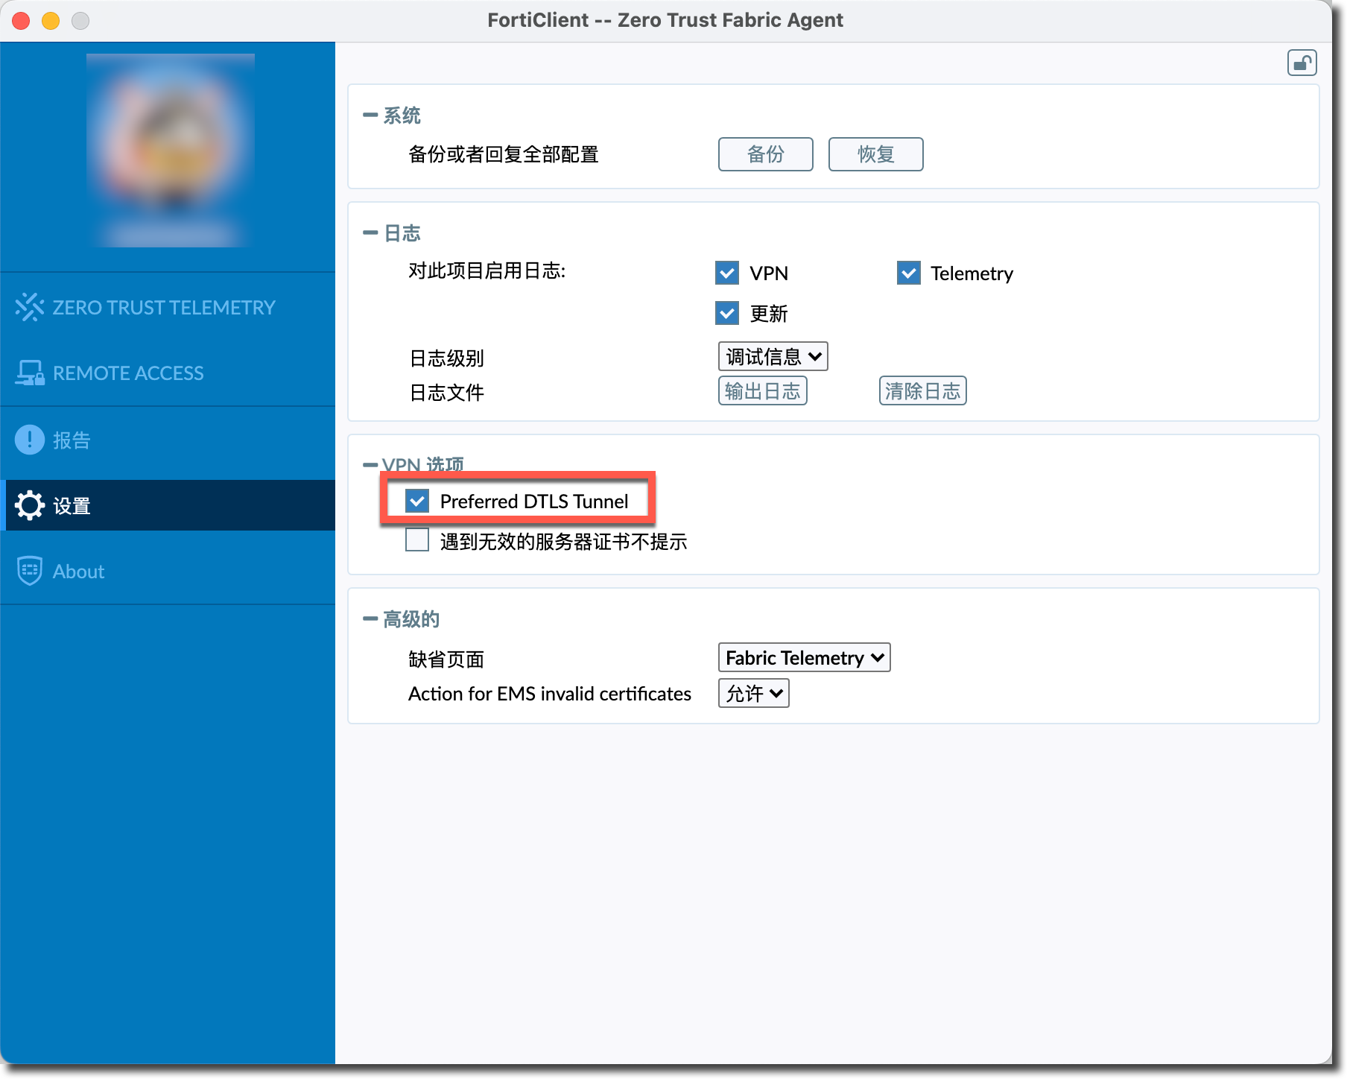Enable 遇到无效的服务器证书不提示 checkbox
This screenshot has height=1079, width=1347.
pyautogui.click(x=417, y=540)
